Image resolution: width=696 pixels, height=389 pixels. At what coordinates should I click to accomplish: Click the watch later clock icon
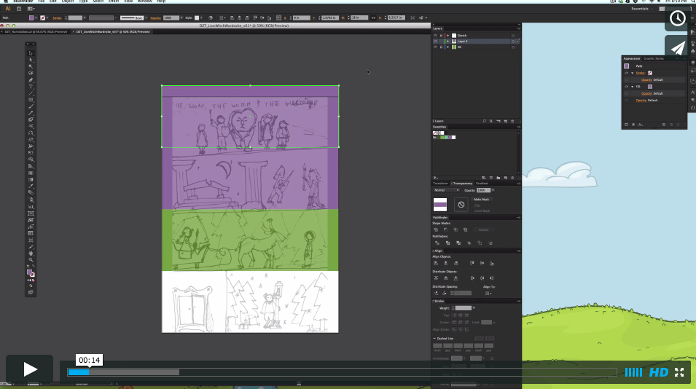coord(677,19)
